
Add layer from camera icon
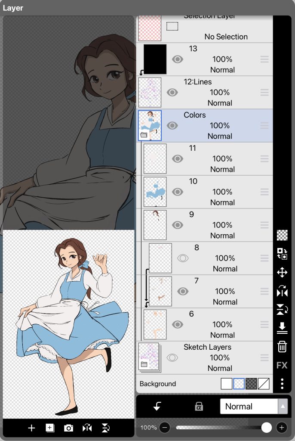68,428
